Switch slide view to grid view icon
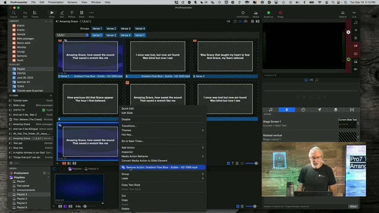 [x=228, y=163]
